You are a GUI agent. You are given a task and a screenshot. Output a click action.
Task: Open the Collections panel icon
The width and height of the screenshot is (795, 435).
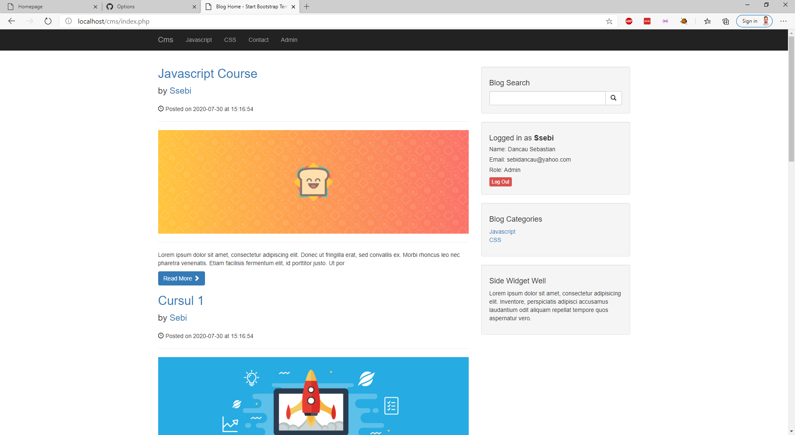pyautogui.click(x=725, y=21)
